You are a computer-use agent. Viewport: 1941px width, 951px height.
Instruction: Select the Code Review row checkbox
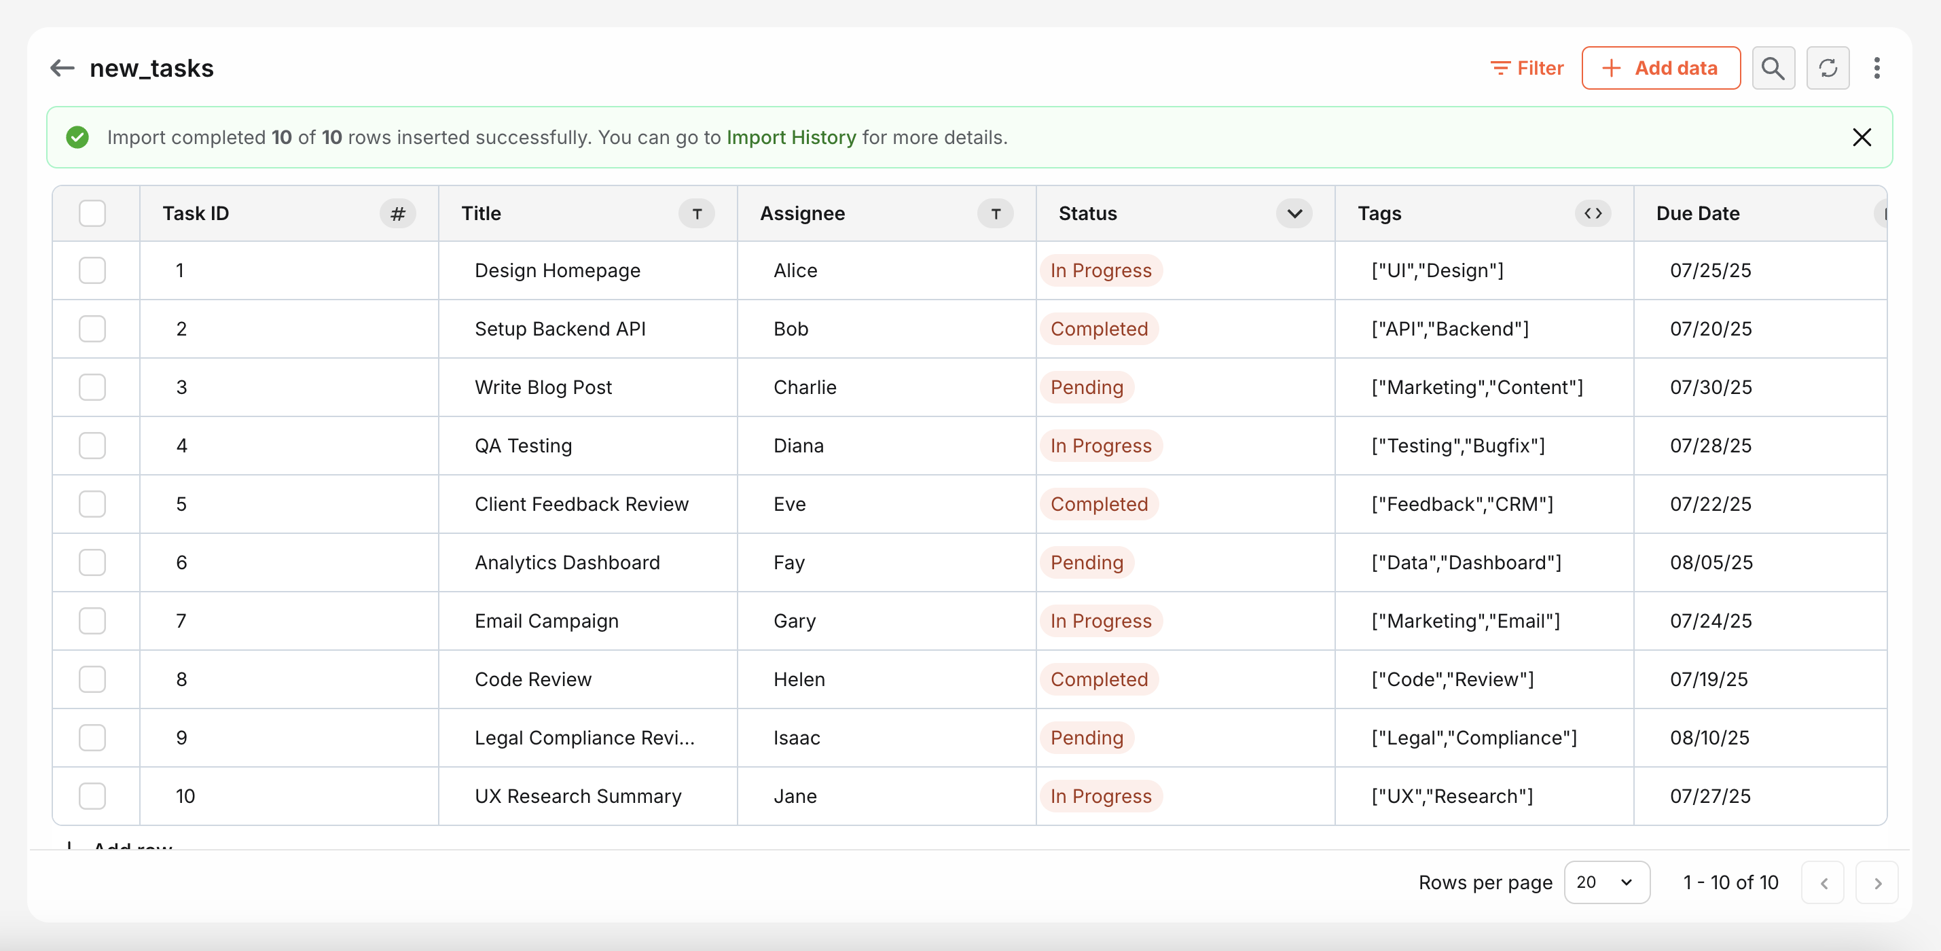[92, 679]
